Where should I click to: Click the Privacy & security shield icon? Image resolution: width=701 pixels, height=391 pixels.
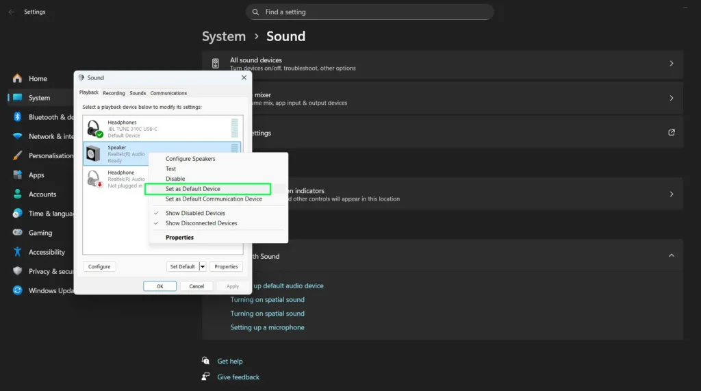click(17, 270)
